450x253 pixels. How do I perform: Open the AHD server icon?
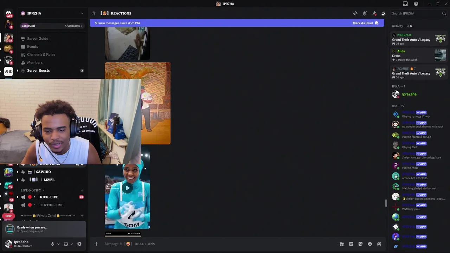pyautogui.click(x=8, y=71)
